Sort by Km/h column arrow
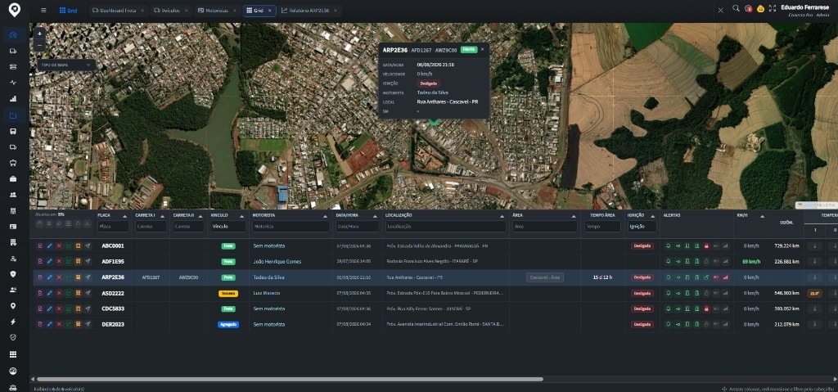 click(x=763, y=216)
